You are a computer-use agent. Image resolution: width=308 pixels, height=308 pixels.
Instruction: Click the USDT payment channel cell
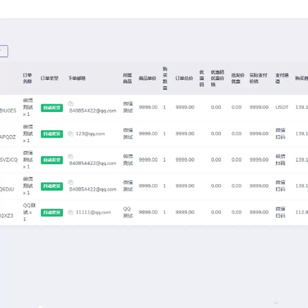[x=282, y=107]
